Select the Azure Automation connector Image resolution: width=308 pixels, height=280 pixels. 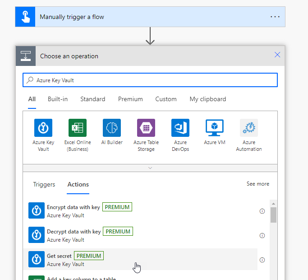249,128
